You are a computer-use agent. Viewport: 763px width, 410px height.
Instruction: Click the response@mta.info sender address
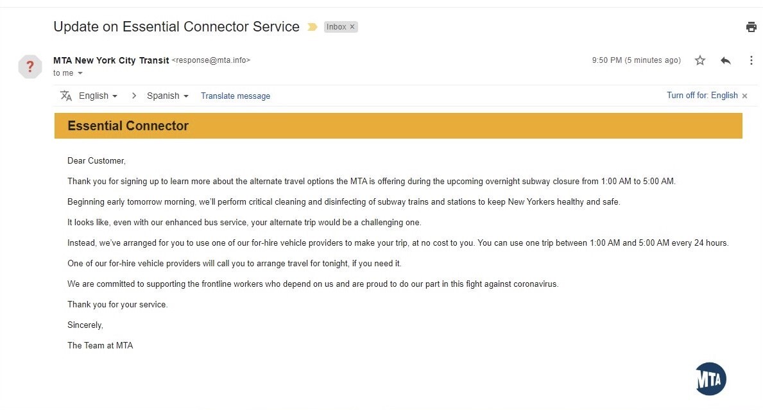(x=210, y=60)
